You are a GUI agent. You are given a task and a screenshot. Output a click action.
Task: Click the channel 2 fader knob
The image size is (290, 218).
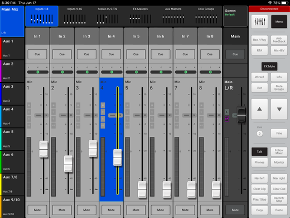tap(68, 164)
